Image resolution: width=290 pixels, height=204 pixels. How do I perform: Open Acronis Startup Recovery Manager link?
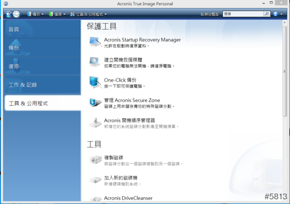coord(143,40)
